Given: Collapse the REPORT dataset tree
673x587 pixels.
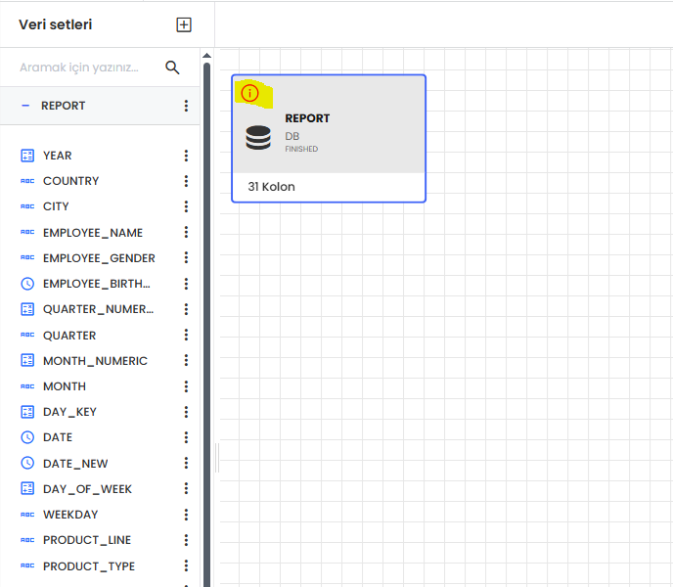Looking at the screenshot, I should pos(25,106).
